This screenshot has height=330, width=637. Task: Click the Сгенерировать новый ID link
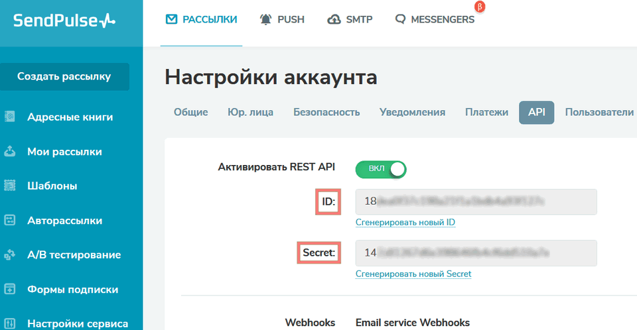(405, 223)
